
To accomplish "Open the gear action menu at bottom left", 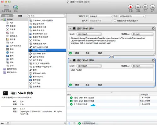I will (3, 123).
